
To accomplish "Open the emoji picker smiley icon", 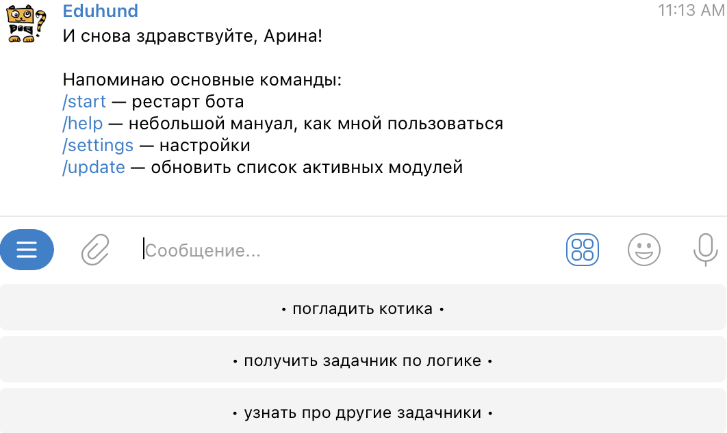I will 643,250.
